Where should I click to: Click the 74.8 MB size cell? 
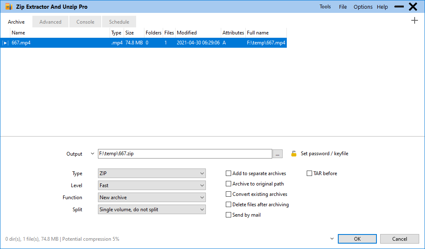[x=134, y=43]
